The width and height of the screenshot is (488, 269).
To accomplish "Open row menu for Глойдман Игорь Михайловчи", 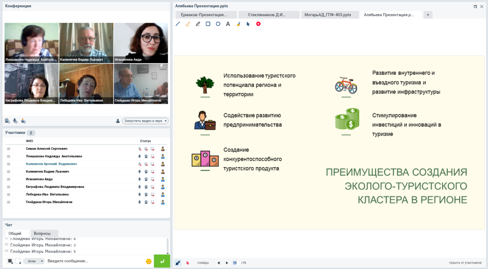I will coord(9,203).
